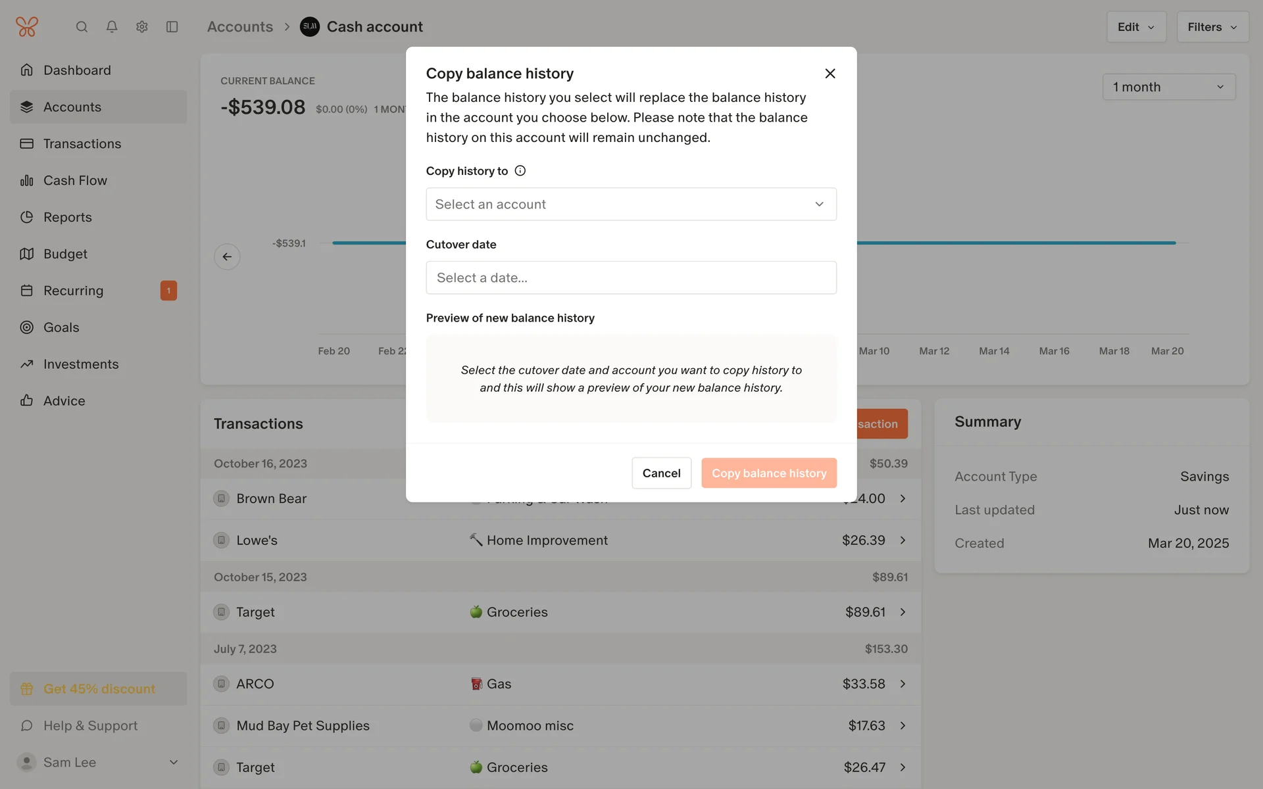The width and height of the screenshot is (1263, 789).
Task: Click info icon beside Copy history to
Action: pos(520,171)
